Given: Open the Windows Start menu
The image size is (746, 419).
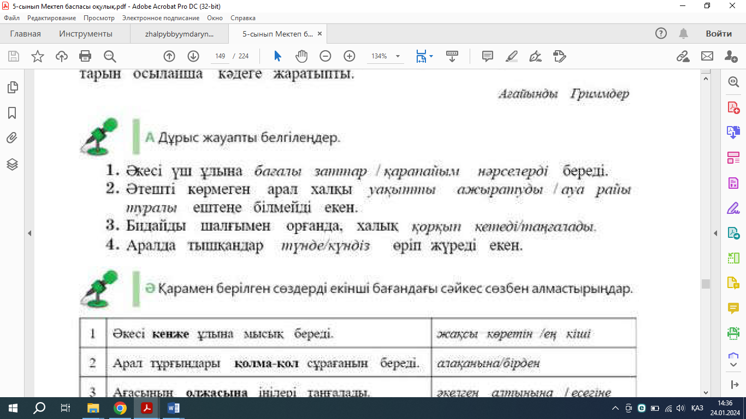Looking at the screenshot, I should (13, 408).
